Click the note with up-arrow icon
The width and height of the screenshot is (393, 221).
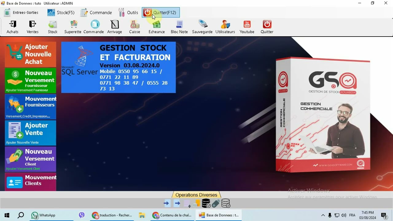coord(187,203)
